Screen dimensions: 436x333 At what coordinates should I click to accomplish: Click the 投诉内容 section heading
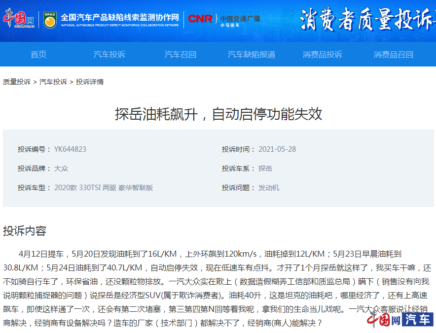pyautogui.click(x=25, y=231)
